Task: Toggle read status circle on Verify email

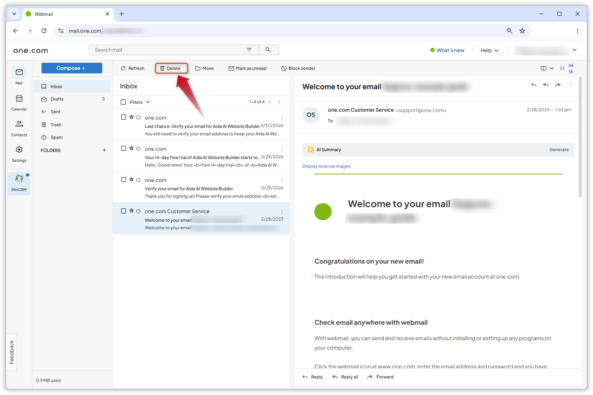Action: [138, 180]
